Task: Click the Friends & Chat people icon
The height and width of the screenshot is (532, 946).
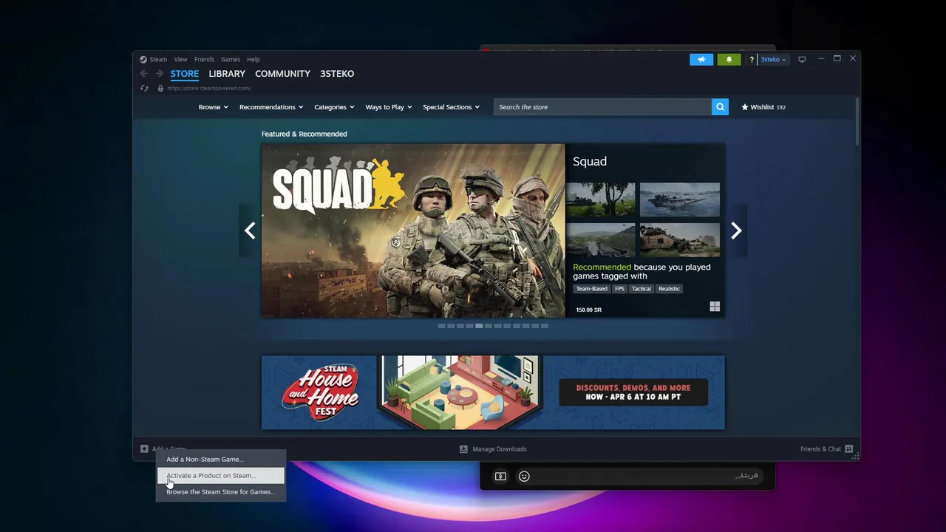Action: (x=848, y=449)
